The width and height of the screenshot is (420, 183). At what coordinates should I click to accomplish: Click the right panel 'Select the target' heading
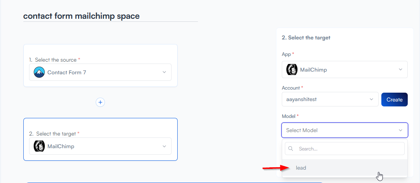[306, 38]
